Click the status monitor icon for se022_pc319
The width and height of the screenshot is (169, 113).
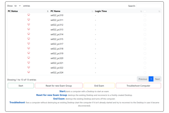point(29,53)
